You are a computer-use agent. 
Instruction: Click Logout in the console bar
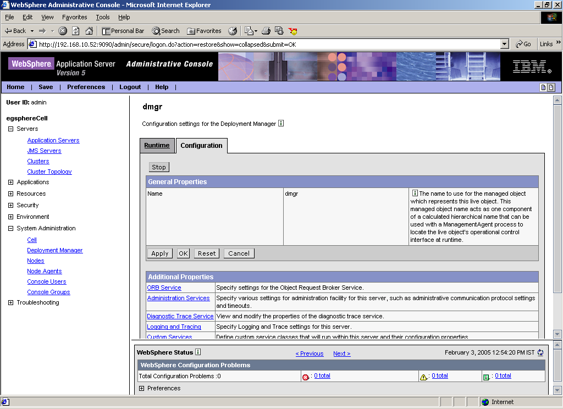130,87
